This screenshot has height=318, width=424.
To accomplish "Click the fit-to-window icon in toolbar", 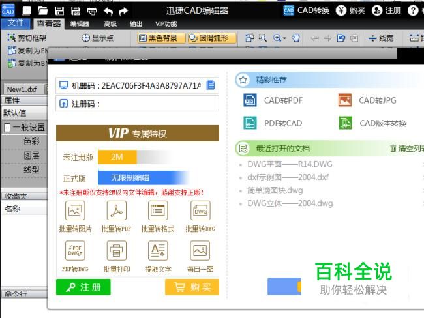I will point(249,38).
